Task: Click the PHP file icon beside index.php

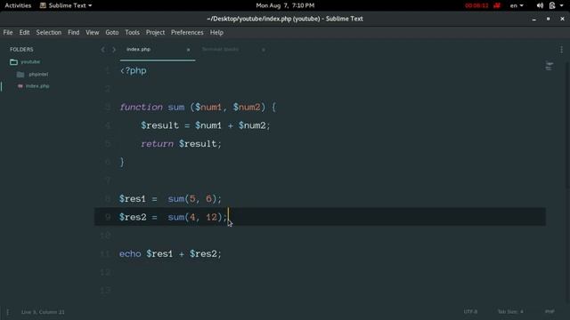Action: pos(20,86)
